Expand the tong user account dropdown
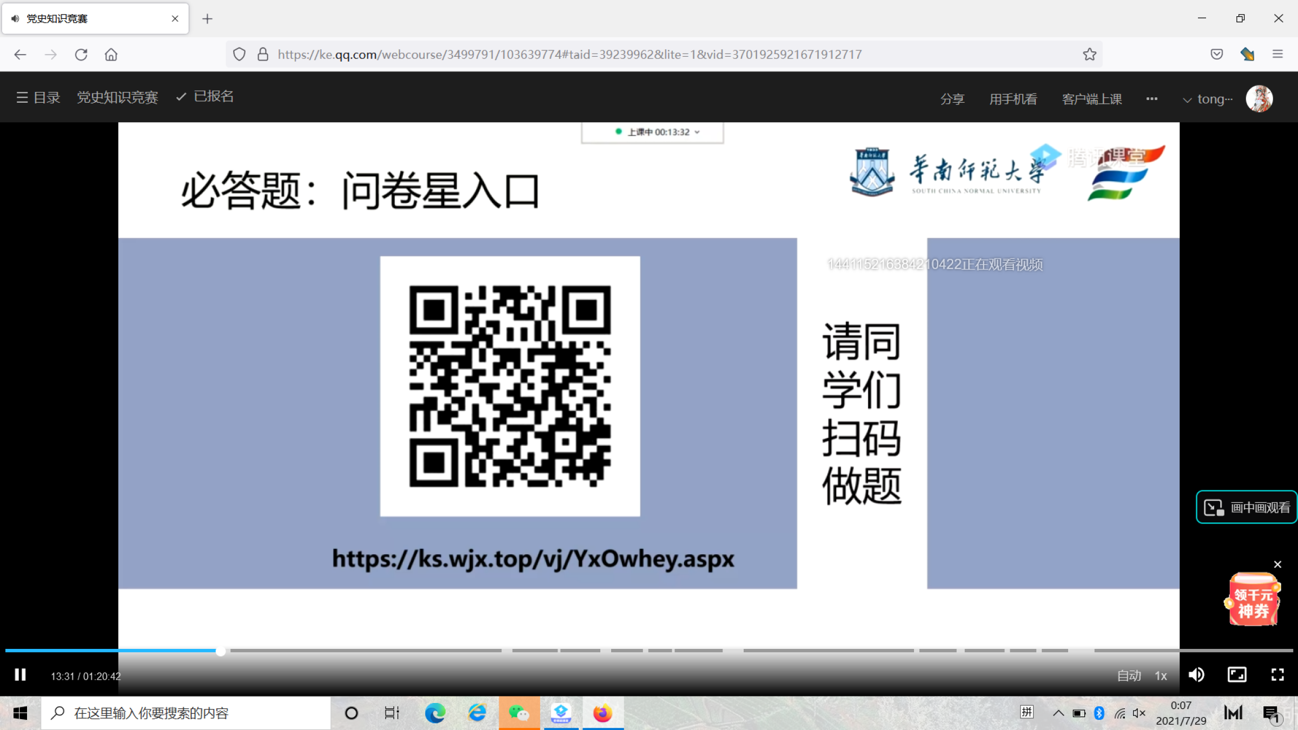Screen dimensions: 1298x730 click(1208, 99)
